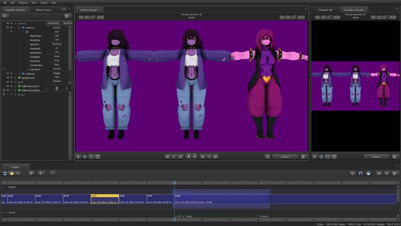Click the record button in transport controls
The image size is (401, 226).
(x=188, y=157)
